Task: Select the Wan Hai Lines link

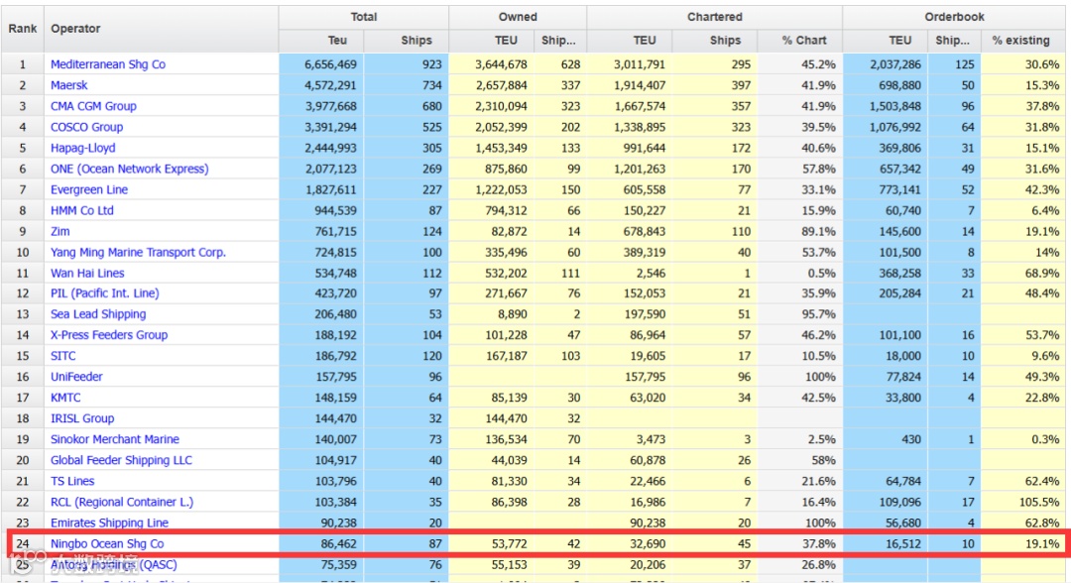Action: 87,273
